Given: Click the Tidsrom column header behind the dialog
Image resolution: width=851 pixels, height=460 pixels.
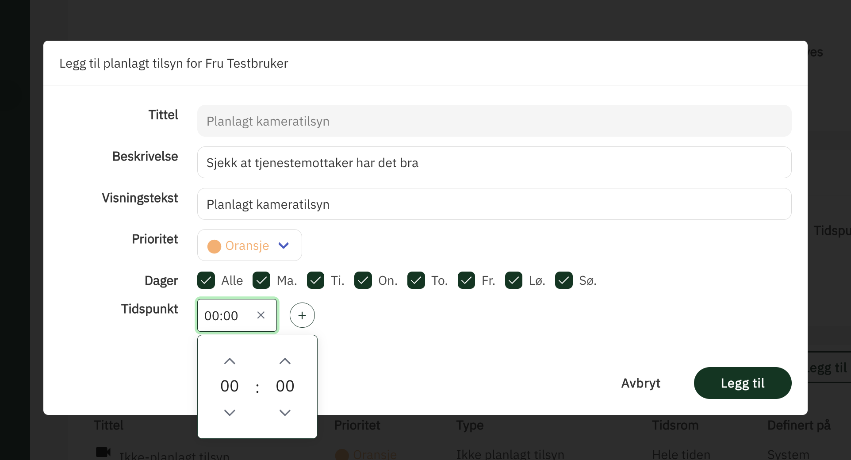Looking at the screenshot, I should [x=675, y=425].
